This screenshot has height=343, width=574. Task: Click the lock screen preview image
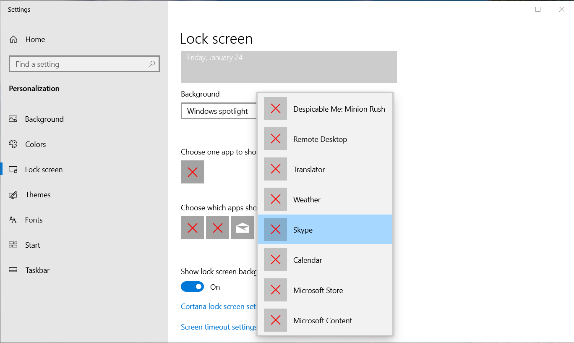289,67
